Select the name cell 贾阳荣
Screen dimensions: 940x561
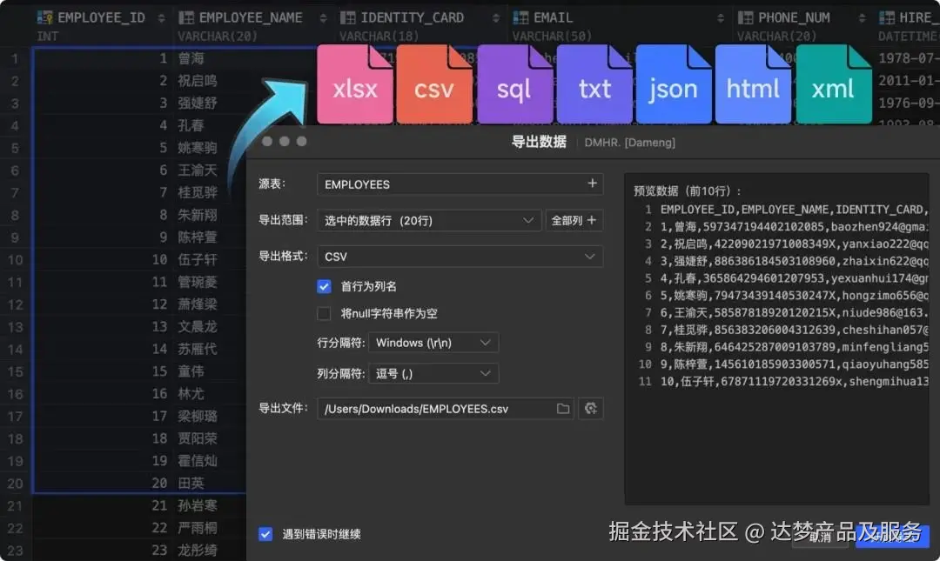coord(198,438)
